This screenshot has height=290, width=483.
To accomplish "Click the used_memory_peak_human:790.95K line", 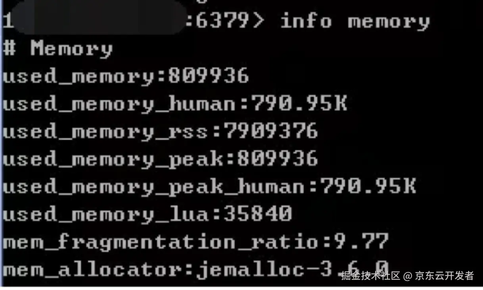I will tap(209, 187).
